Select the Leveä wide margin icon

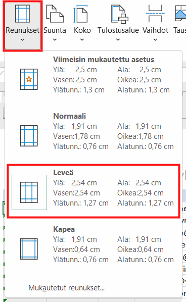[29, 192]
